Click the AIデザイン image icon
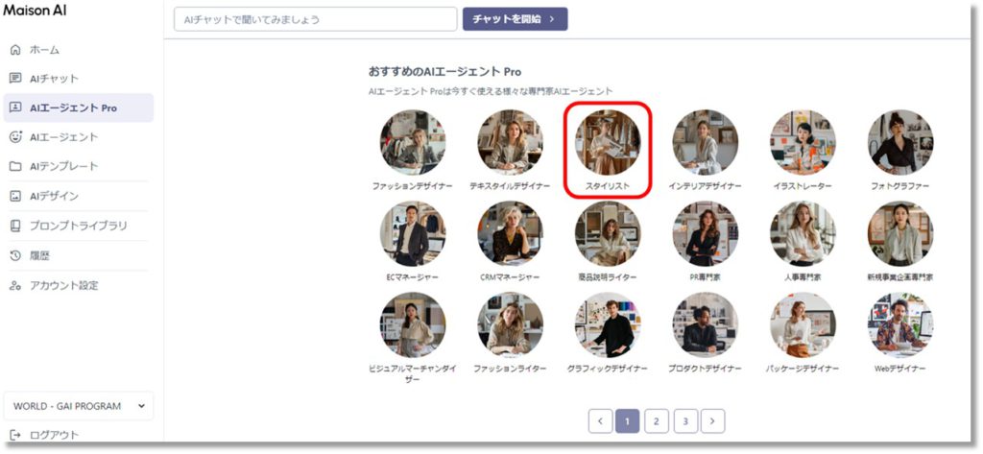This screenshot has height=454, width=983. 15,196
